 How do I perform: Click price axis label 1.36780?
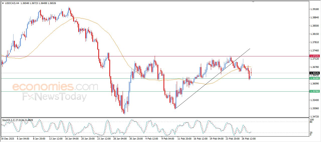tap(314, 67)
